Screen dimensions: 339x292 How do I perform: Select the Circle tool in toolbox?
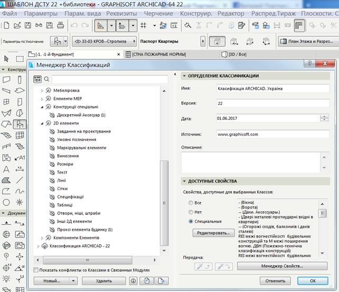[x=6, y=202]
